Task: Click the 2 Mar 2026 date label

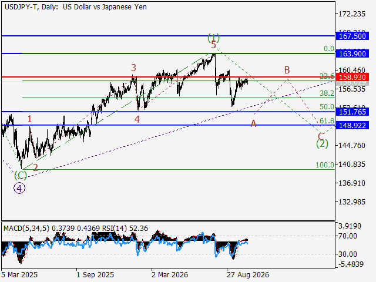Action: coord(170,274)
